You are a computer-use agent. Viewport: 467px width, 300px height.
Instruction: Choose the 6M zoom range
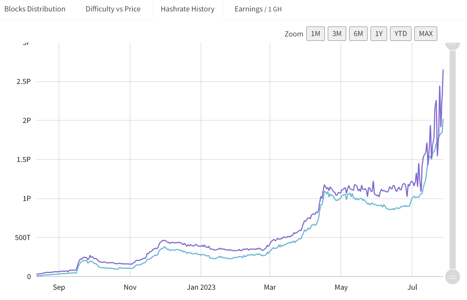(x=358, y=34)
